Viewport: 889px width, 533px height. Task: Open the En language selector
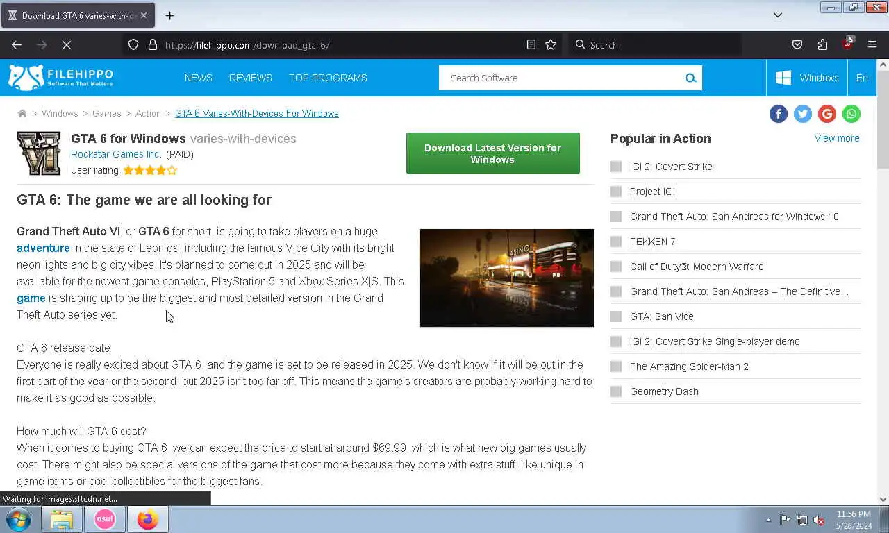click(862, 78)
